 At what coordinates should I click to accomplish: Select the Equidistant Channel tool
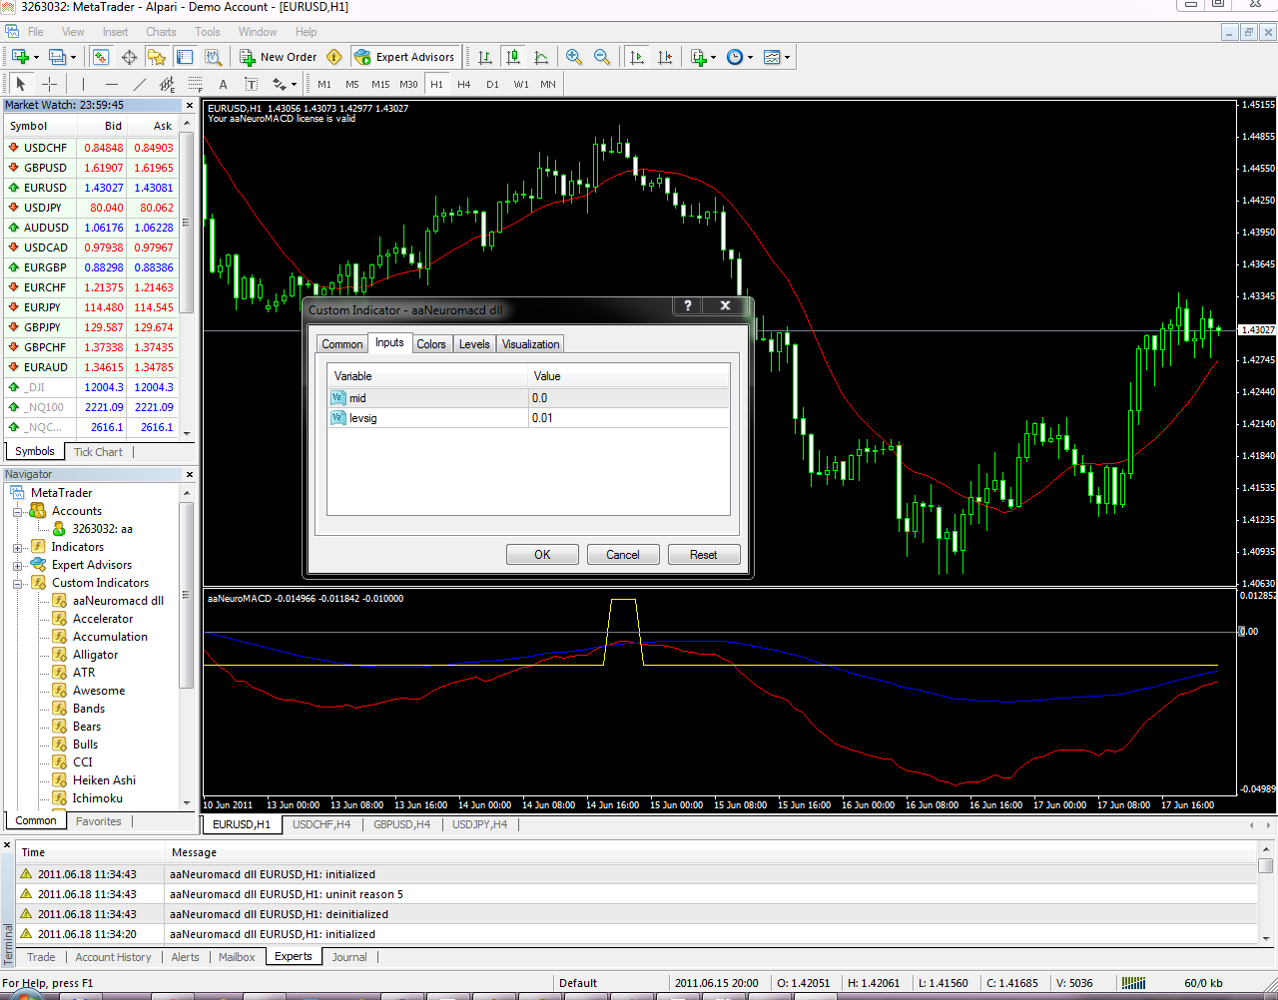(167, 84)
